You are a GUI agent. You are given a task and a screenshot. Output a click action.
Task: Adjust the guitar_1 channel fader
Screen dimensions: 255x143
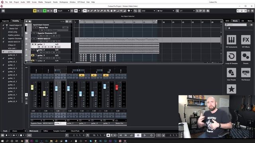(56, 89)
